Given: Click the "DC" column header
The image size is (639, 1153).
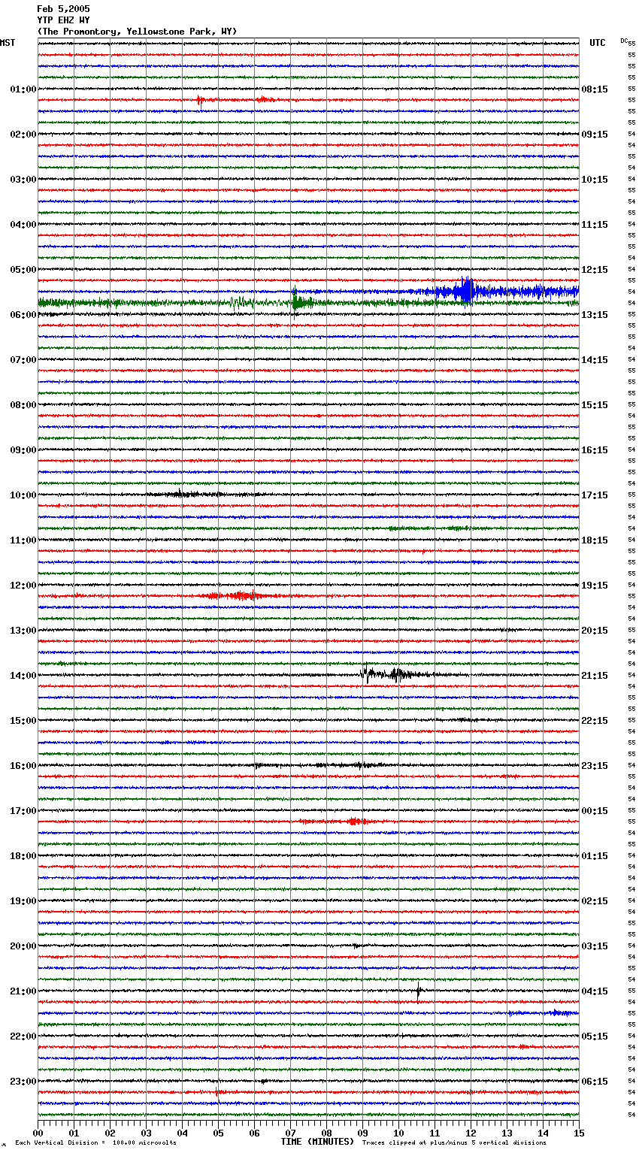Looking at the screenshot, I should pyautogui.click(x=624, y=41).
